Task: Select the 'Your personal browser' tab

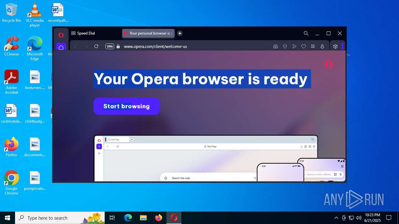Action: tap(148, 33)
